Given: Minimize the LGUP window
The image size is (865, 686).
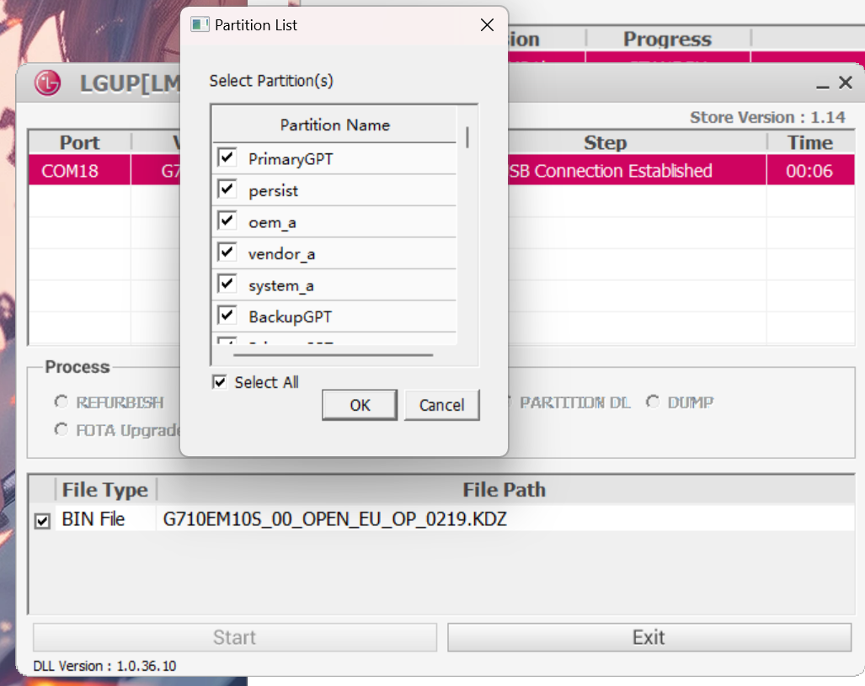Looking at the screenshot, I should pos(821,84).
